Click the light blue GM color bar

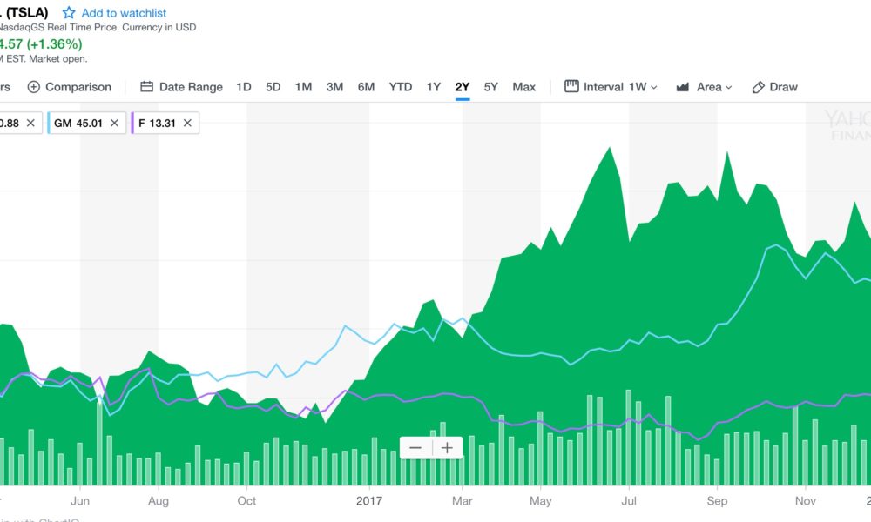49,124
